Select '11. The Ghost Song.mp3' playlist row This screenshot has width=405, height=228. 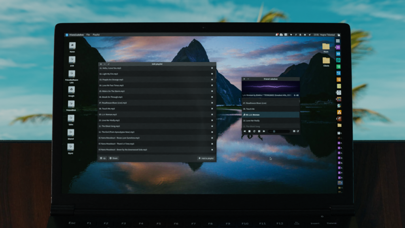[157, 126]
